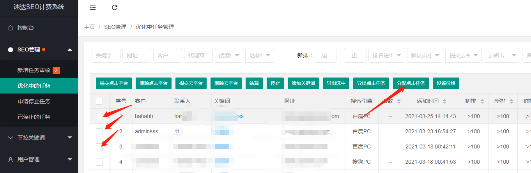
Task: Click the sort arrows on 添加时间 column
Action: point(444,101)
